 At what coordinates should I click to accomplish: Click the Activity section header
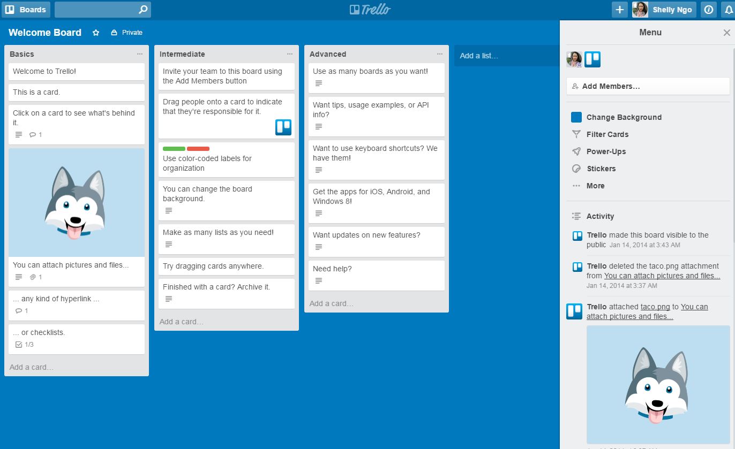[x=600, y=216]
